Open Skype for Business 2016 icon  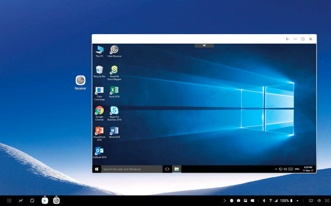(114, 110)
